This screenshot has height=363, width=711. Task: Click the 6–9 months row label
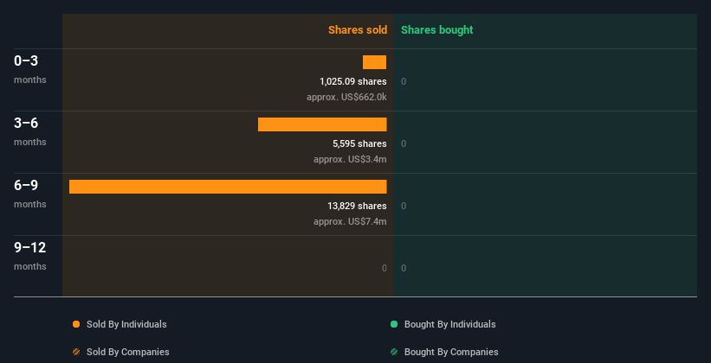pyautogui.click(x=30, y=194)
